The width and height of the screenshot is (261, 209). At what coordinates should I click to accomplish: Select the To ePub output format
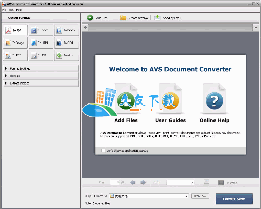(66, 55)
